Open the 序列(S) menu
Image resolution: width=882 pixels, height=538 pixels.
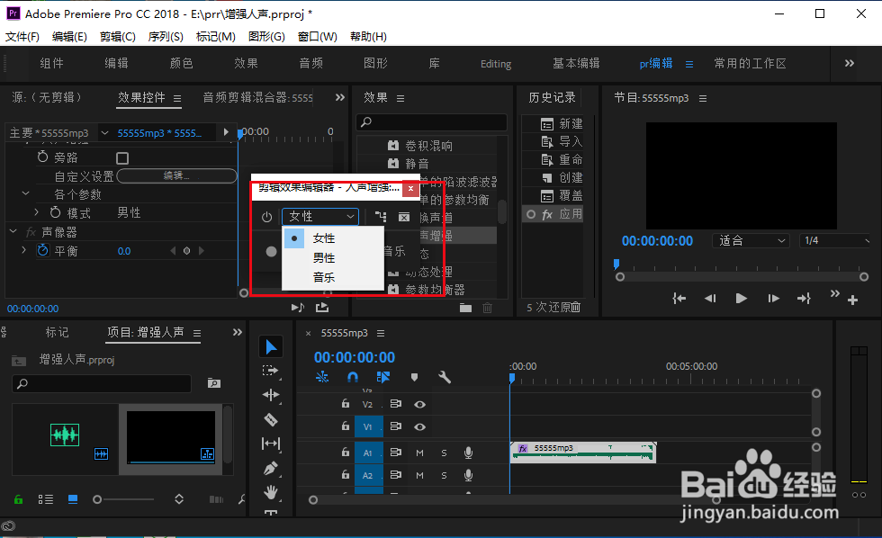tap(166, 37)
